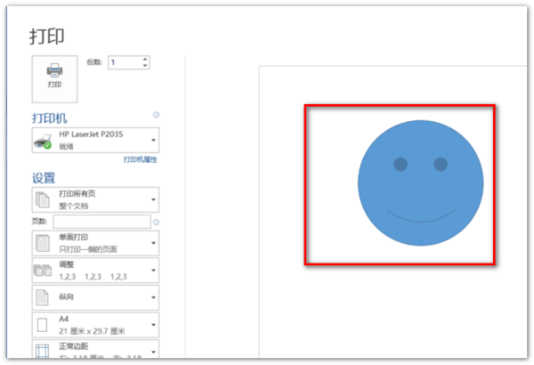Click the collated pages icon in 调整
Screen dimensions: 534x365
[x=43, y=271]
